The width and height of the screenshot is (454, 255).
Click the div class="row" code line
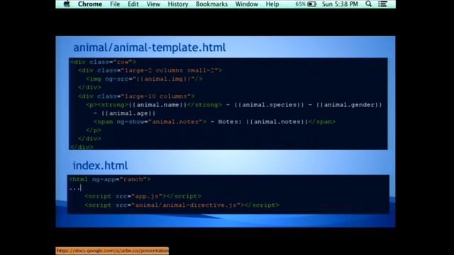103,62
